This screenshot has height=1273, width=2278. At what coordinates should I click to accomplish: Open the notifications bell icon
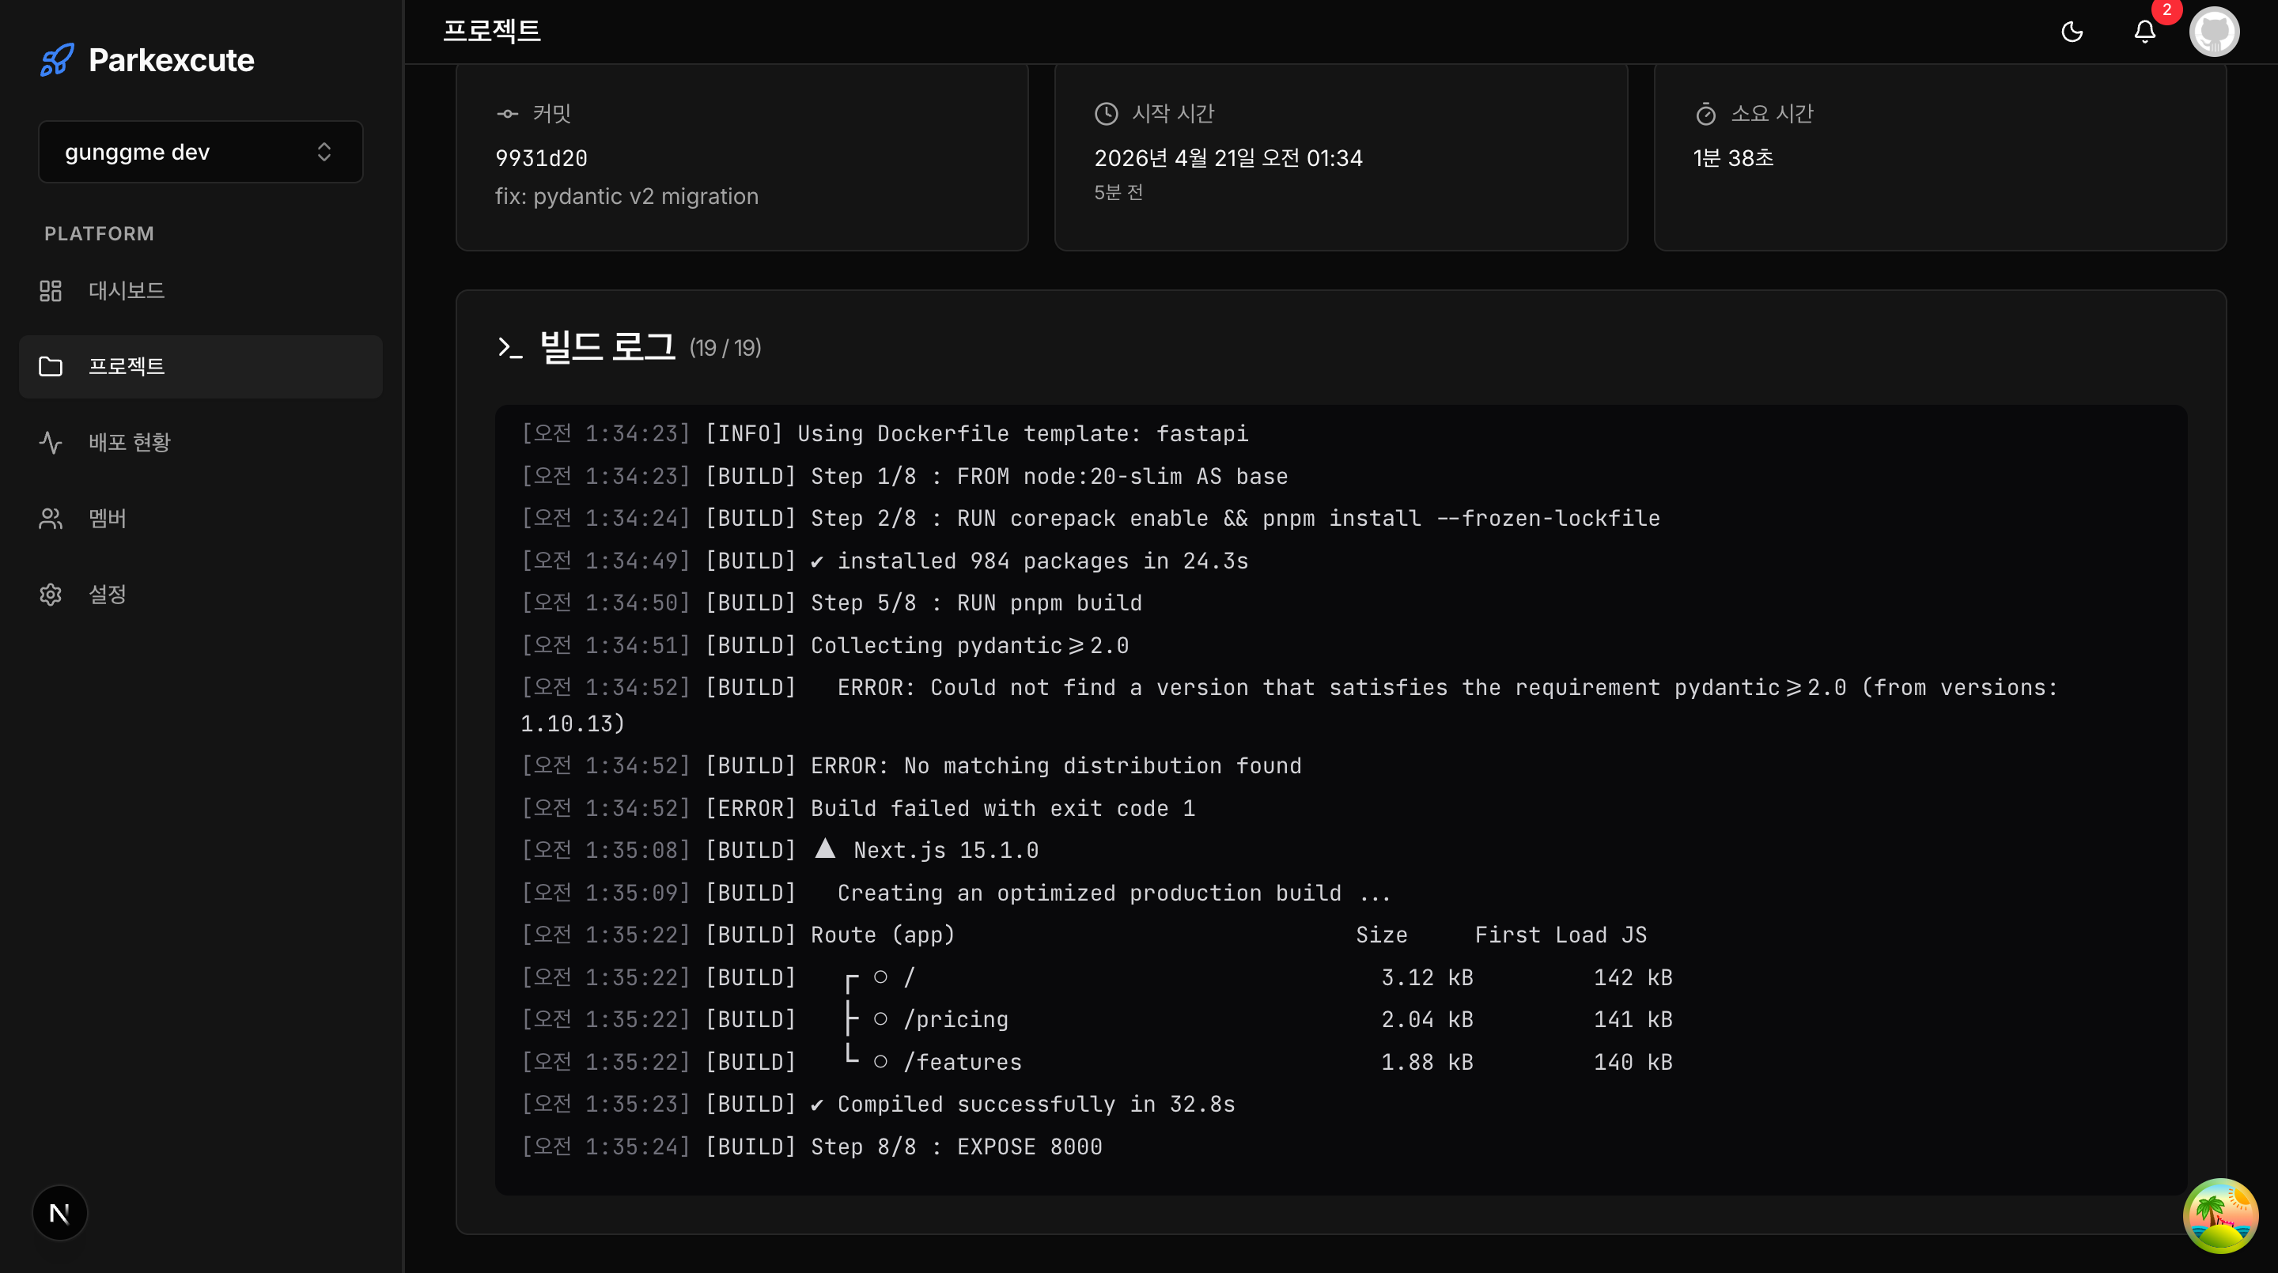2144,32
